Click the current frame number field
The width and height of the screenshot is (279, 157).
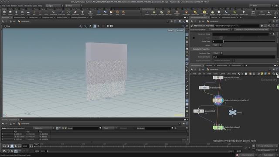click(x=25, y=146)
